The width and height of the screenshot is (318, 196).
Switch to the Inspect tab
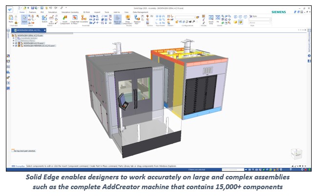97,12
